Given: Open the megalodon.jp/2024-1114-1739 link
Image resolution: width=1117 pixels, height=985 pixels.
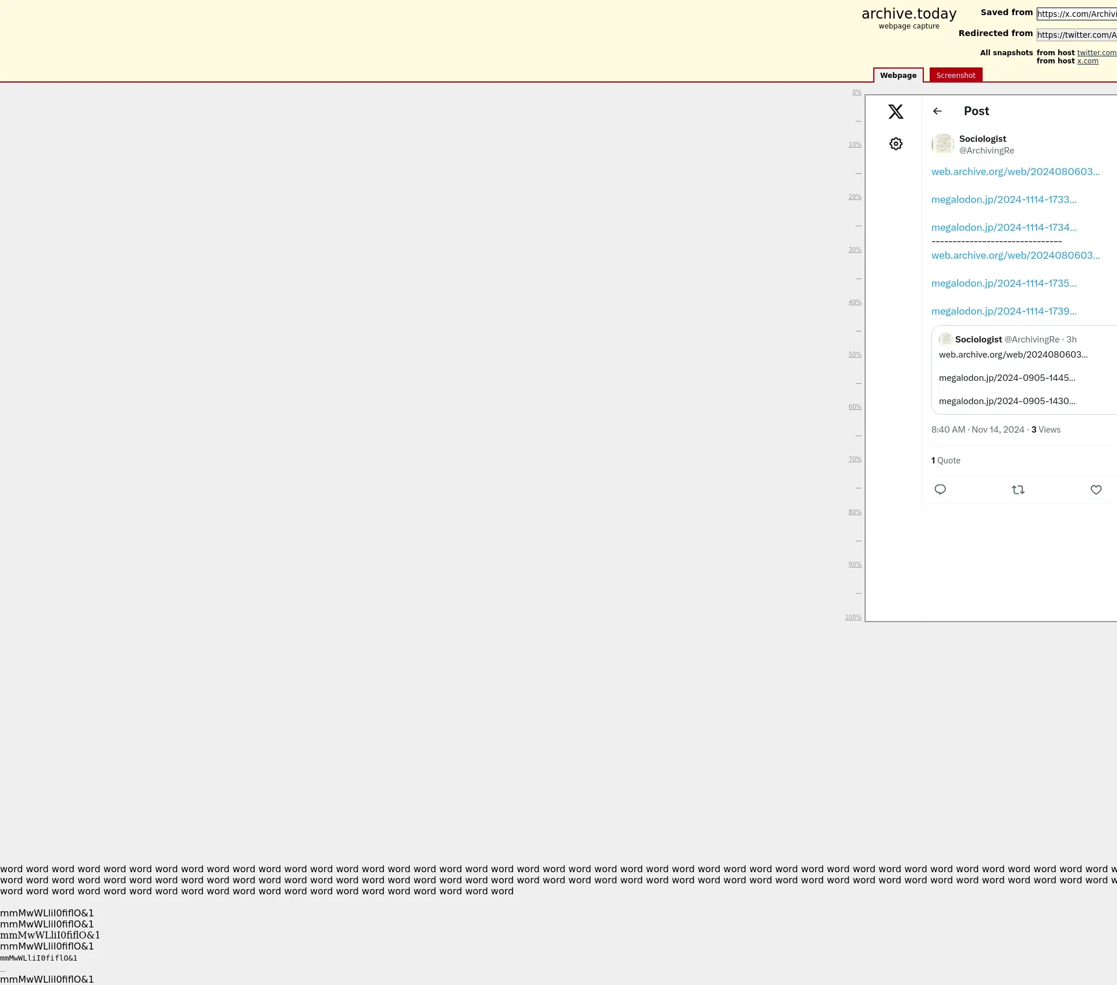Looking at the screenshot, I should pyautogui.click(x=1004, y=311).
